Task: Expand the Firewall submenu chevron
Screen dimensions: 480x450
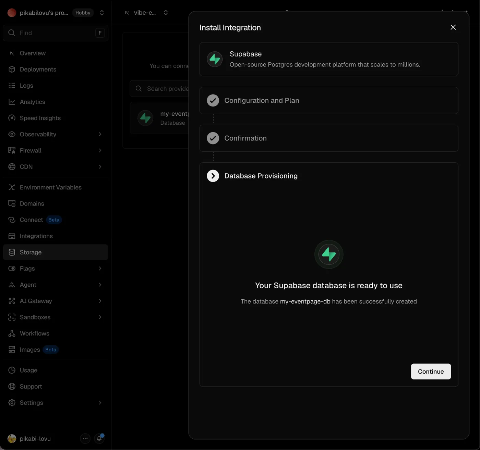Action: pyautogui.click(x=100, y=150)
